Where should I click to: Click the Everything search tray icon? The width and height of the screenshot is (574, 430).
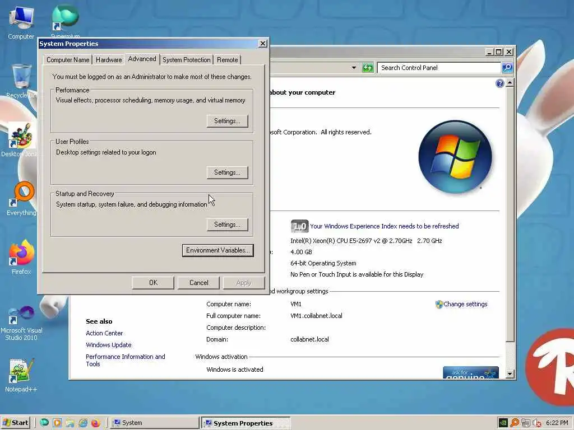tap(515, 423)
